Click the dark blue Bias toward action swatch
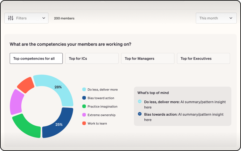This screenshot has width=241, height=151. pos(84,98)
